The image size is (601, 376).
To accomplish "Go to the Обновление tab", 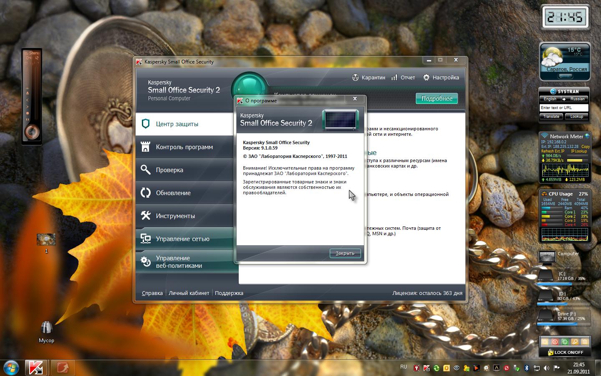I will click(184, 193).
